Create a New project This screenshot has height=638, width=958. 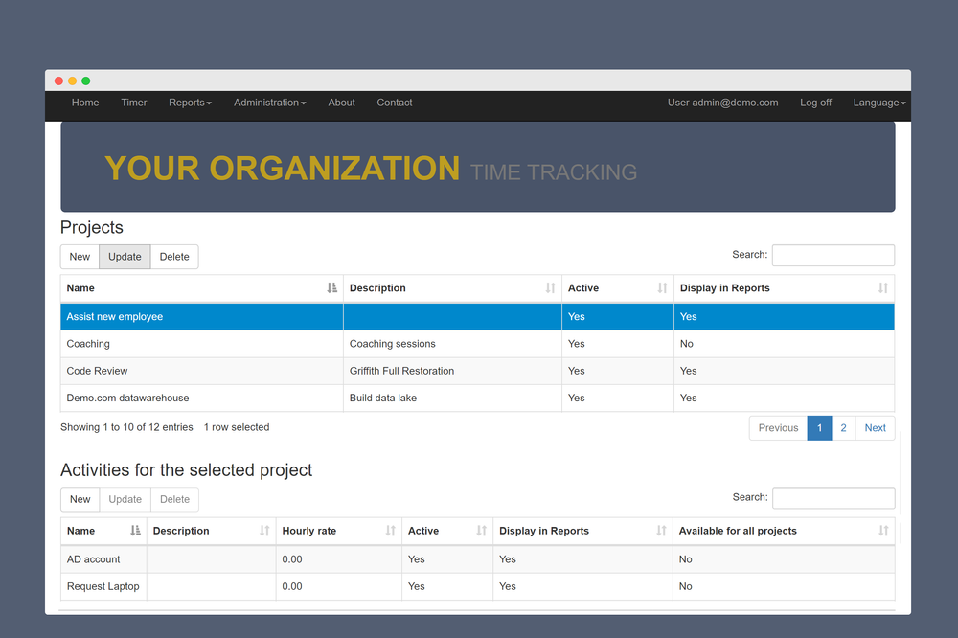tap(80, 256)
